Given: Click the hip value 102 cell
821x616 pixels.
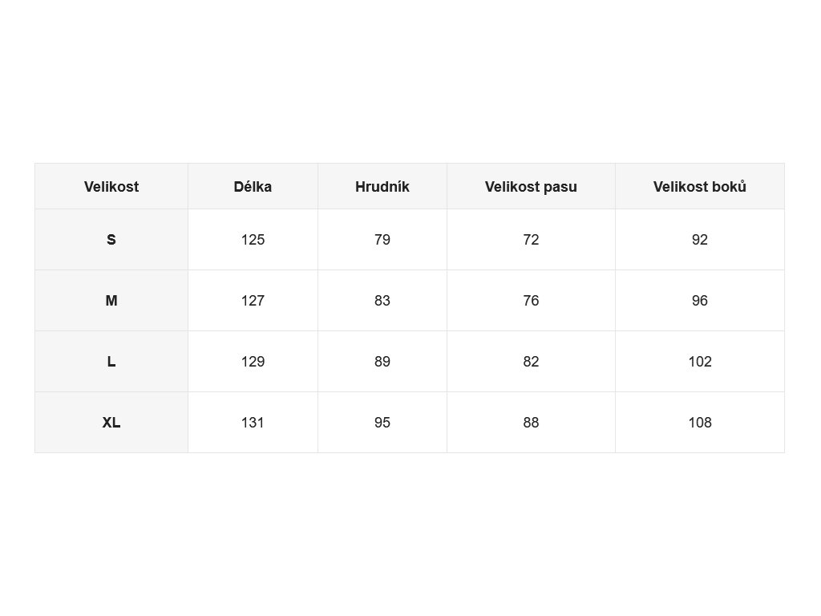Looking at the screenshot, I should click(700, 362).
